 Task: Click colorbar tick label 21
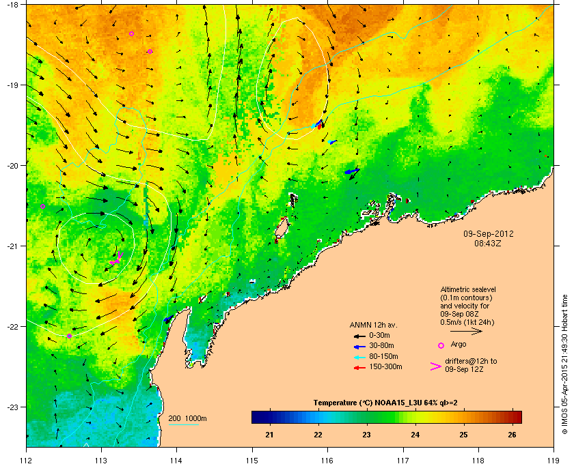(x=269, y=435)
